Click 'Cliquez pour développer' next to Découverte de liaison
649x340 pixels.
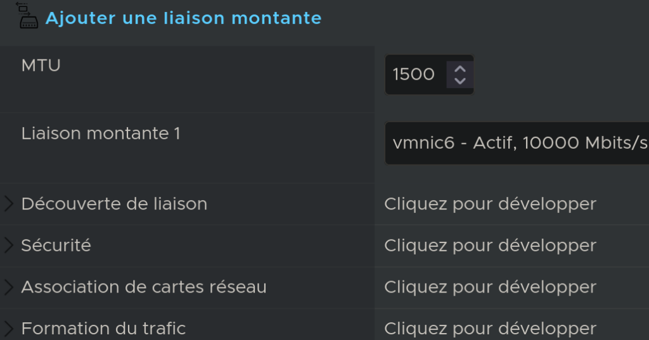point(490,204)
